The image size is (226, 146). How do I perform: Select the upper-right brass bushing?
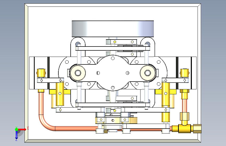pos(185,73)
